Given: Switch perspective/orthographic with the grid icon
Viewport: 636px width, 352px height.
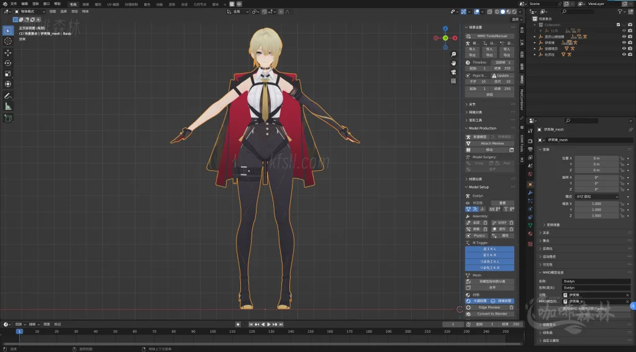Looking at the screenshot, I should [453, 81].
